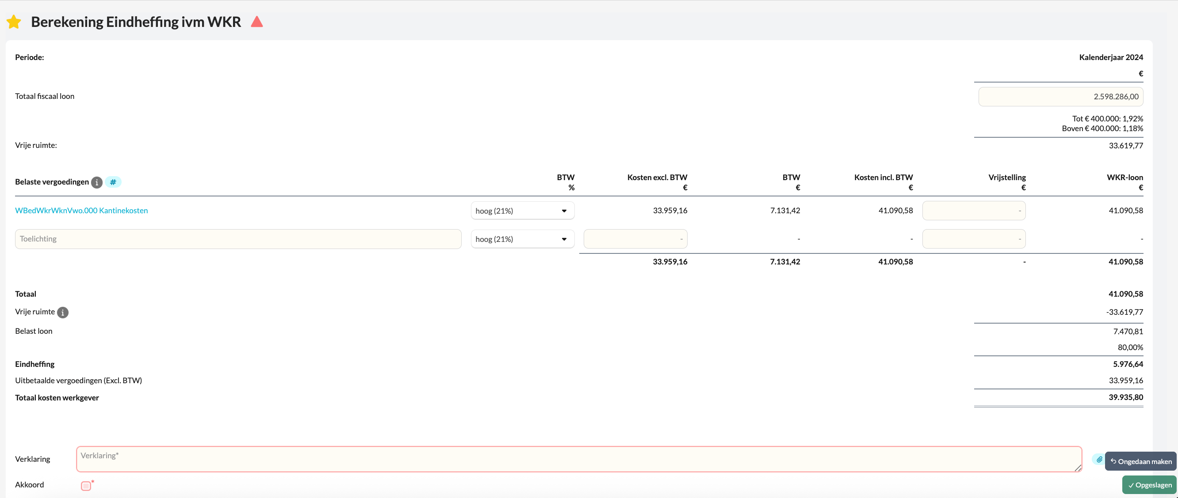Screen dimensions: 1178x498
Task: Toggle the yellow favorite star
Action: tap(14, 22)
